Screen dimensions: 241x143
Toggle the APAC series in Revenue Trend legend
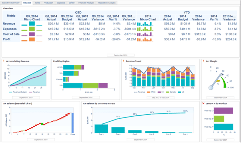151,92
